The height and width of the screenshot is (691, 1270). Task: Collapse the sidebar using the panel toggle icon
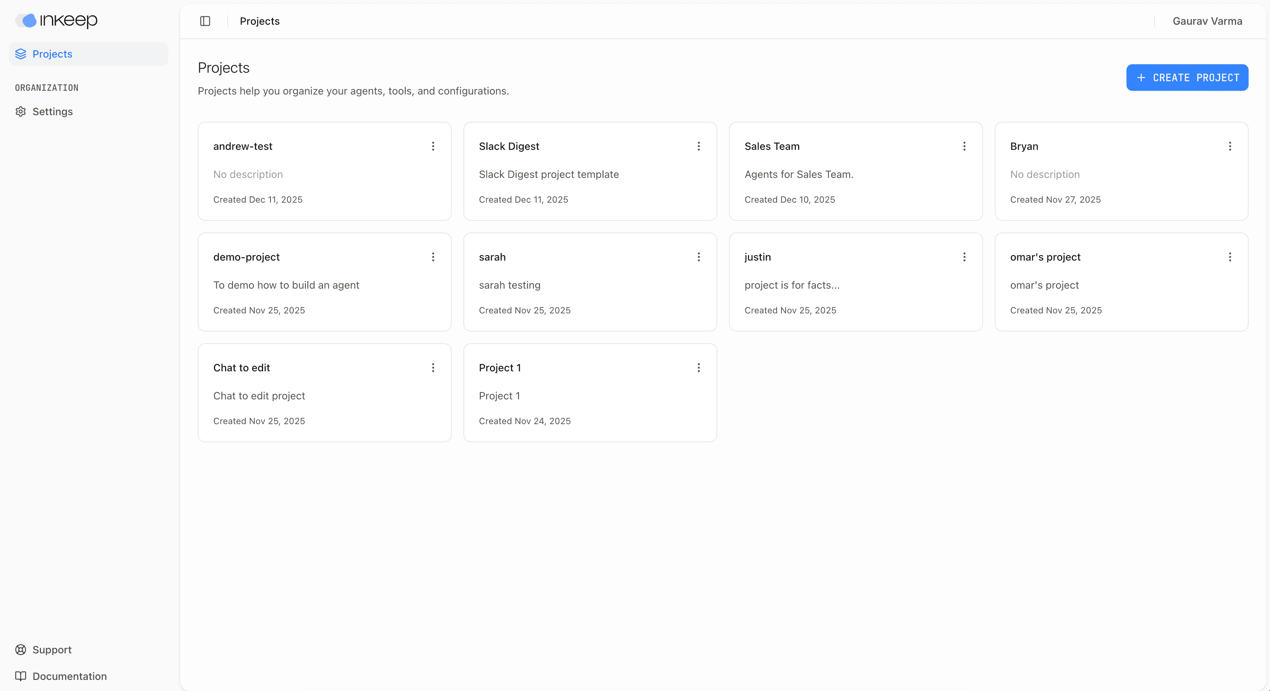tap(205, 21)
